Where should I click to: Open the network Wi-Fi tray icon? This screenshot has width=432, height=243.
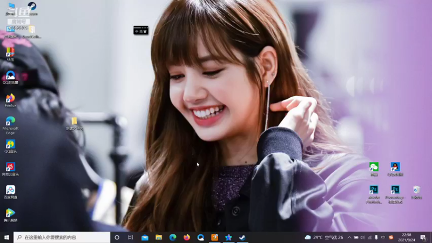pyautogui.click(x=370, y=237)
